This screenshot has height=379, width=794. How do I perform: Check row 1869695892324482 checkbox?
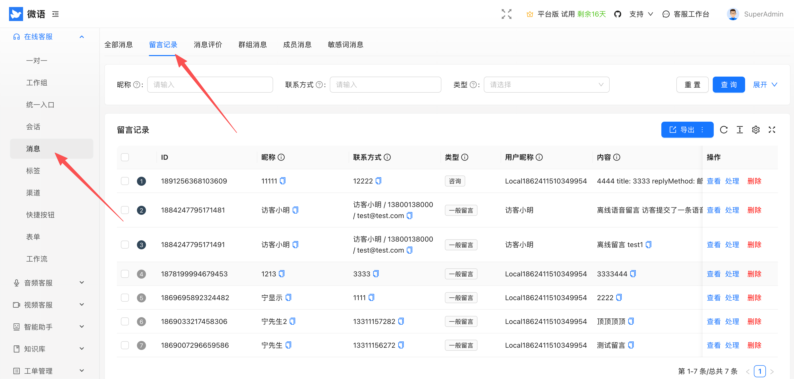pyautogui.click(x=125, y=297)
